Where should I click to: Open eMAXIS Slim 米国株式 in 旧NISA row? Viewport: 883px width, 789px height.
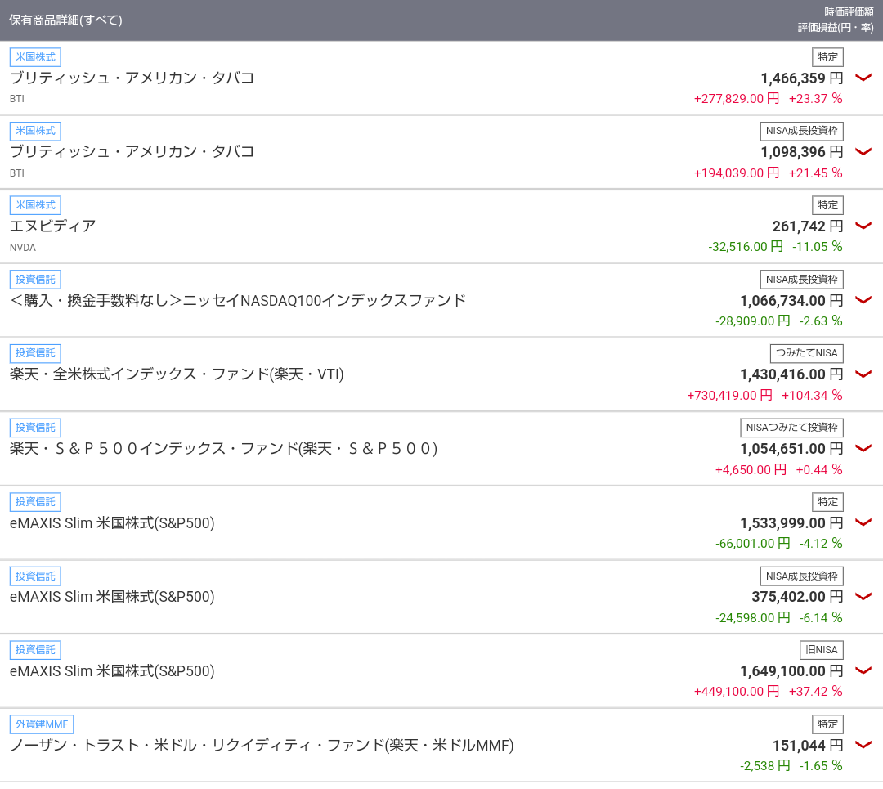click(x=112, y=670)
